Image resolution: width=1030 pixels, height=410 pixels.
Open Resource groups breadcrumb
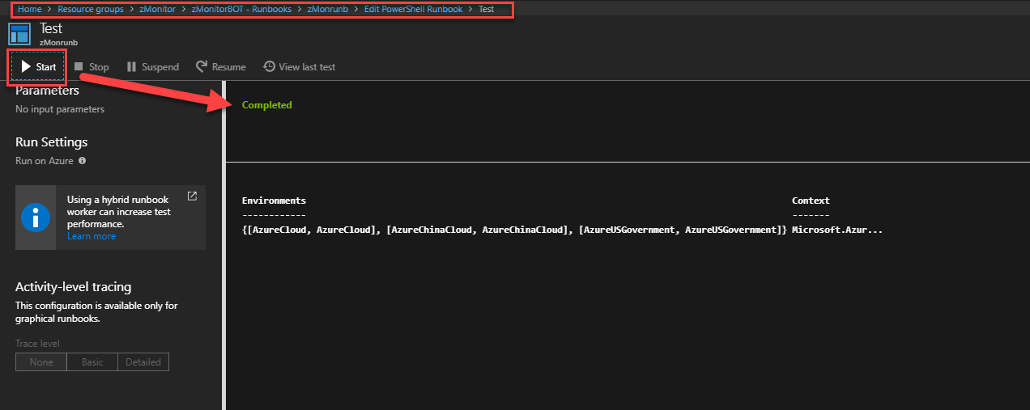point(90,10)
